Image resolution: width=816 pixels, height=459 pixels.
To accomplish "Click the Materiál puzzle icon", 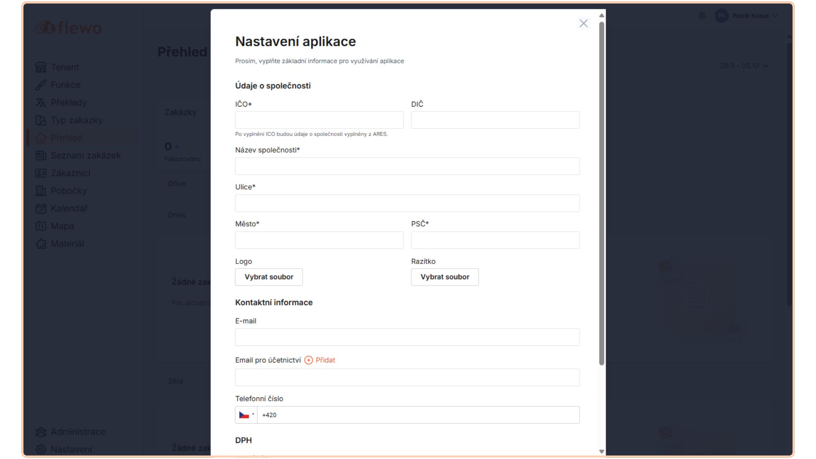I will coord(41,244).
